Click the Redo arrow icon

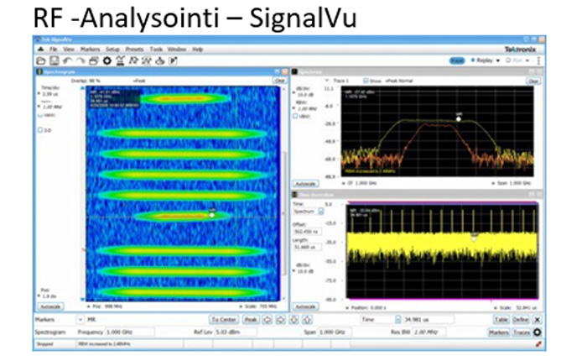coord(80,61)
